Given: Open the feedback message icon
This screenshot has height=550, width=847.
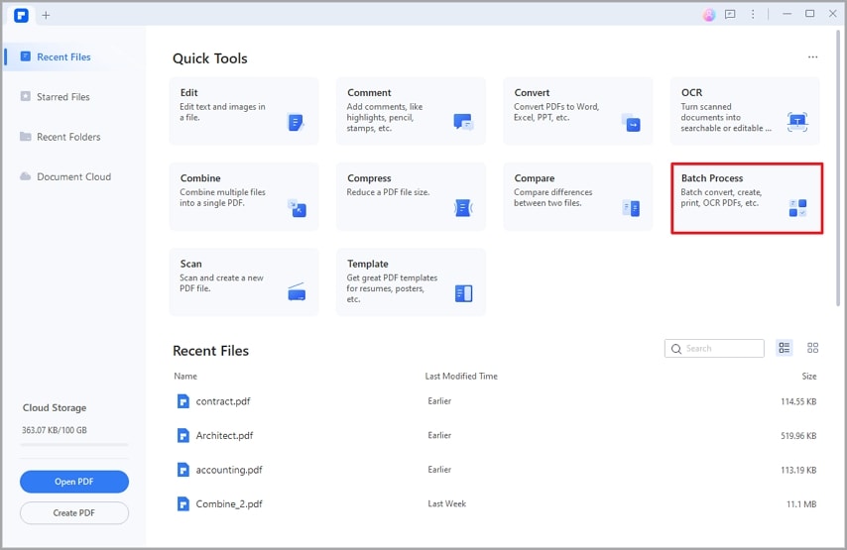Looking at the screenshot, I should (730, 15).
